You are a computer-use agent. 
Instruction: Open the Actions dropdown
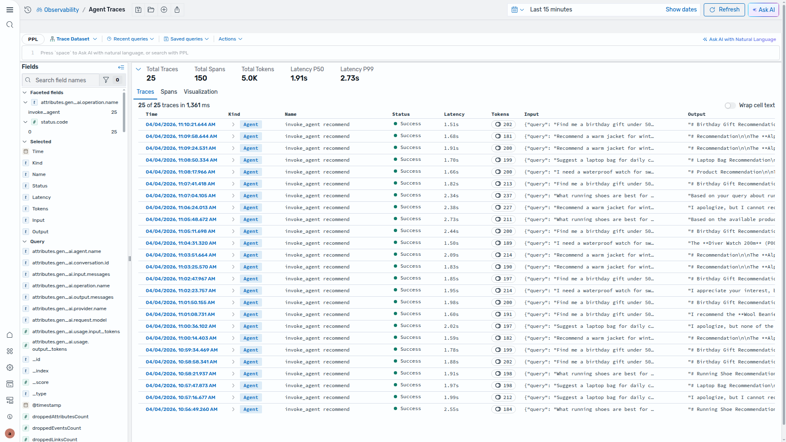(230, 39)
